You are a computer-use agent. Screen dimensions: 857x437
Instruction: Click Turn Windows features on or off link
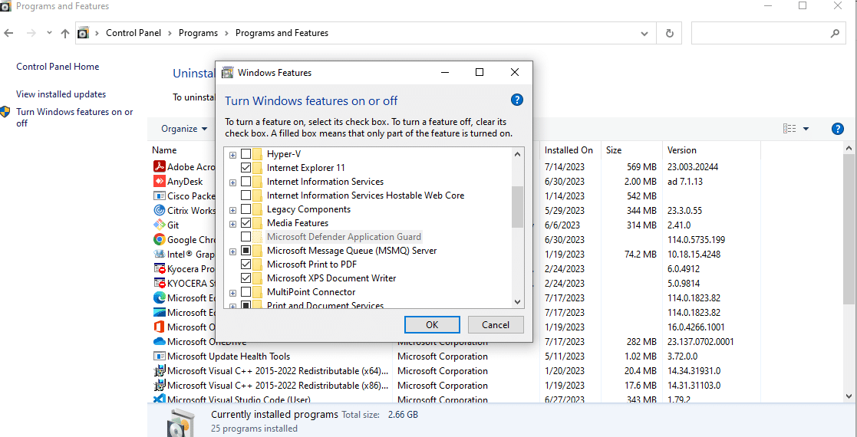(x=74, y=117)
